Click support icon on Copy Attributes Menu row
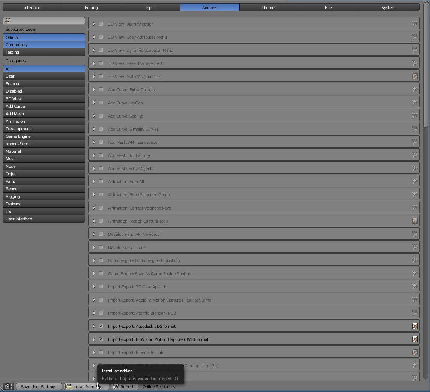The height and width of the screenshot is (392, 430). (x=415, y=37)
